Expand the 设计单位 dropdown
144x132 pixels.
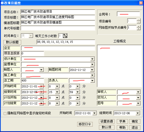coord(92,59)
